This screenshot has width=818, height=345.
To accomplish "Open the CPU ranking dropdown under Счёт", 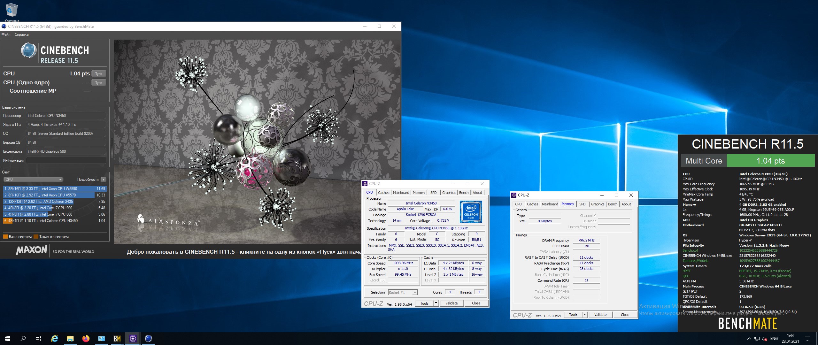I will pyautogui.click(x=34, y=180).
